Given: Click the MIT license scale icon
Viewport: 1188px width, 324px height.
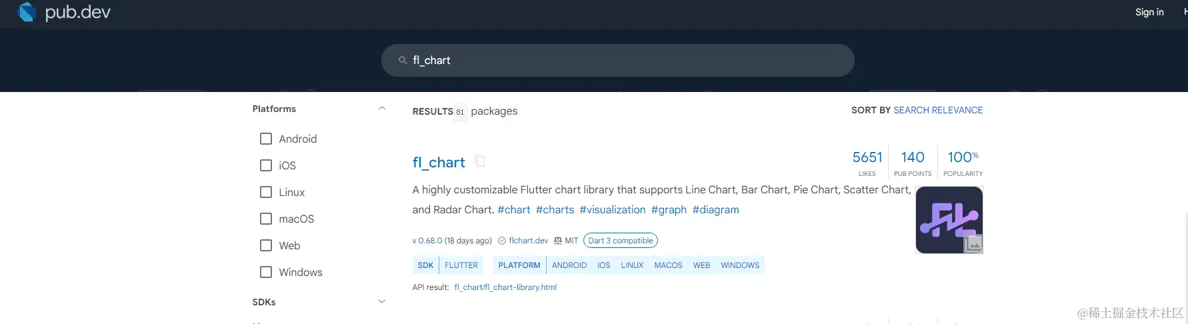Looking at the screenshot, I should tap(558, 241).
